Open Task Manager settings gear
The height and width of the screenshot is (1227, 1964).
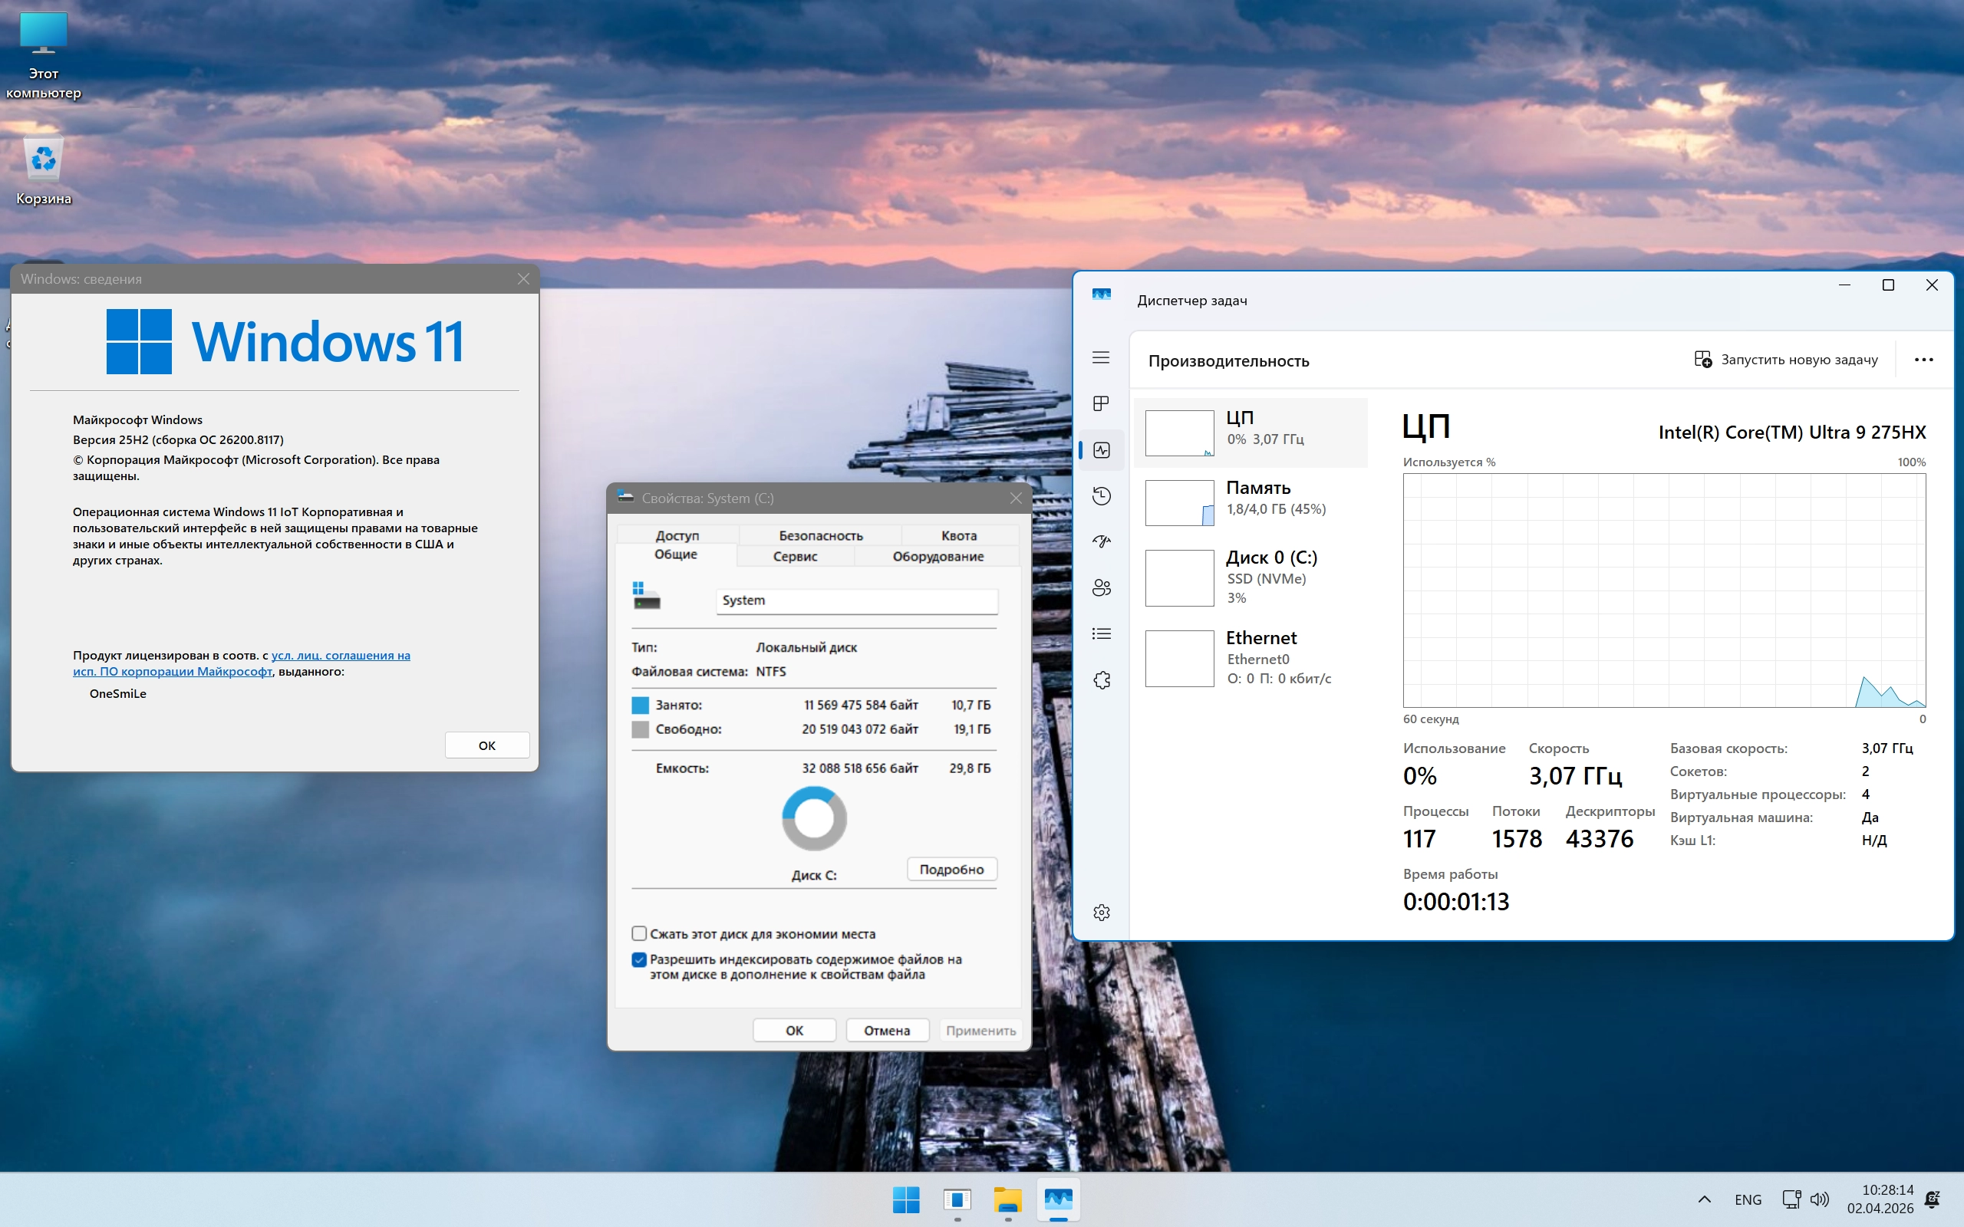click(1102, 912)
